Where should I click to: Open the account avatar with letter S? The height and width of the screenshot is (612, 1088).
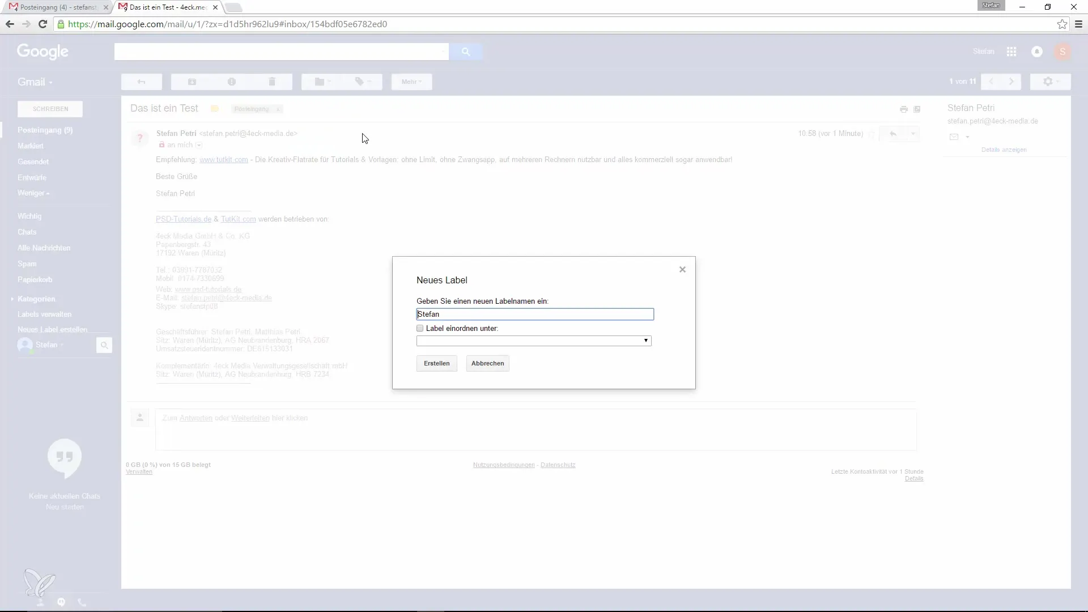pos(1062,52)
